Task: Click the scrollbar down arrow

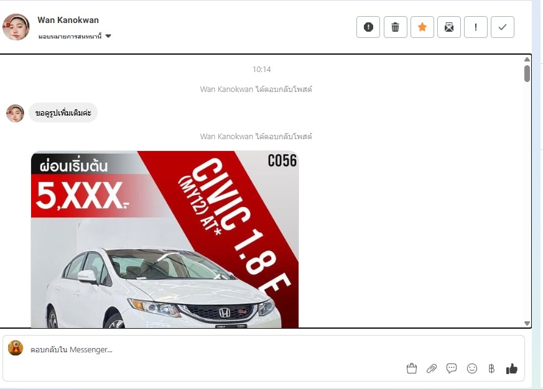Action: tap(527, 323)
